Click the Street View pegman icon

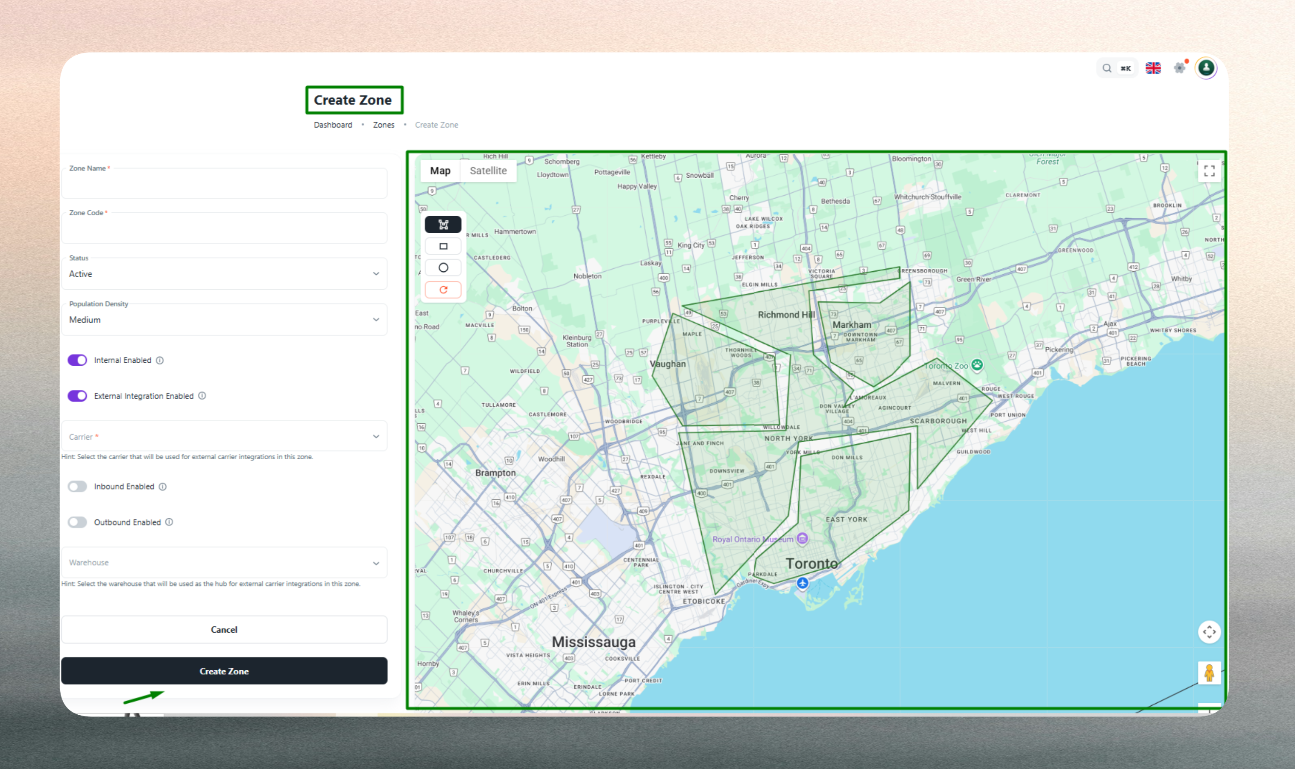point(1209,672)
